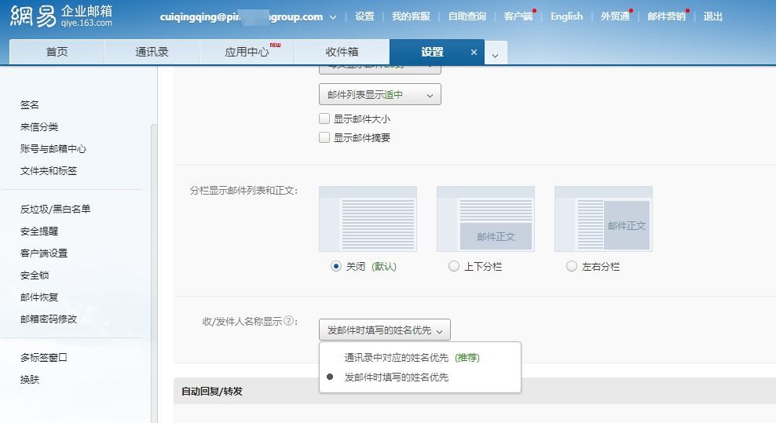
Task: Select the 左右分栏 layout preview image
Action: tap(603, 219)
